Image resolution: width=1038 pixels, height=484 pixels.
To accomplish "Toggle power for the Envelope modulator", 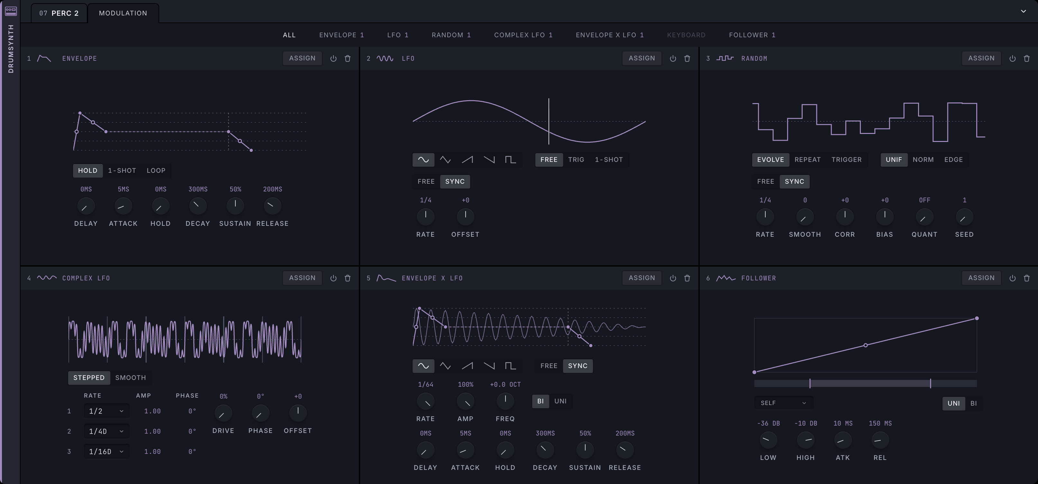I will [x=333, y=58].
